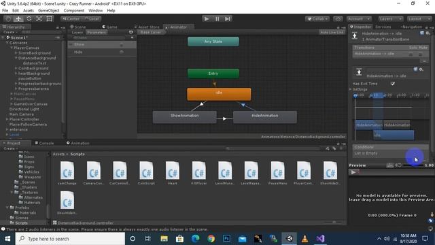Toggle Mute for HideAnimation -> idle transition
435x245 pixels.
coord(421,54)
